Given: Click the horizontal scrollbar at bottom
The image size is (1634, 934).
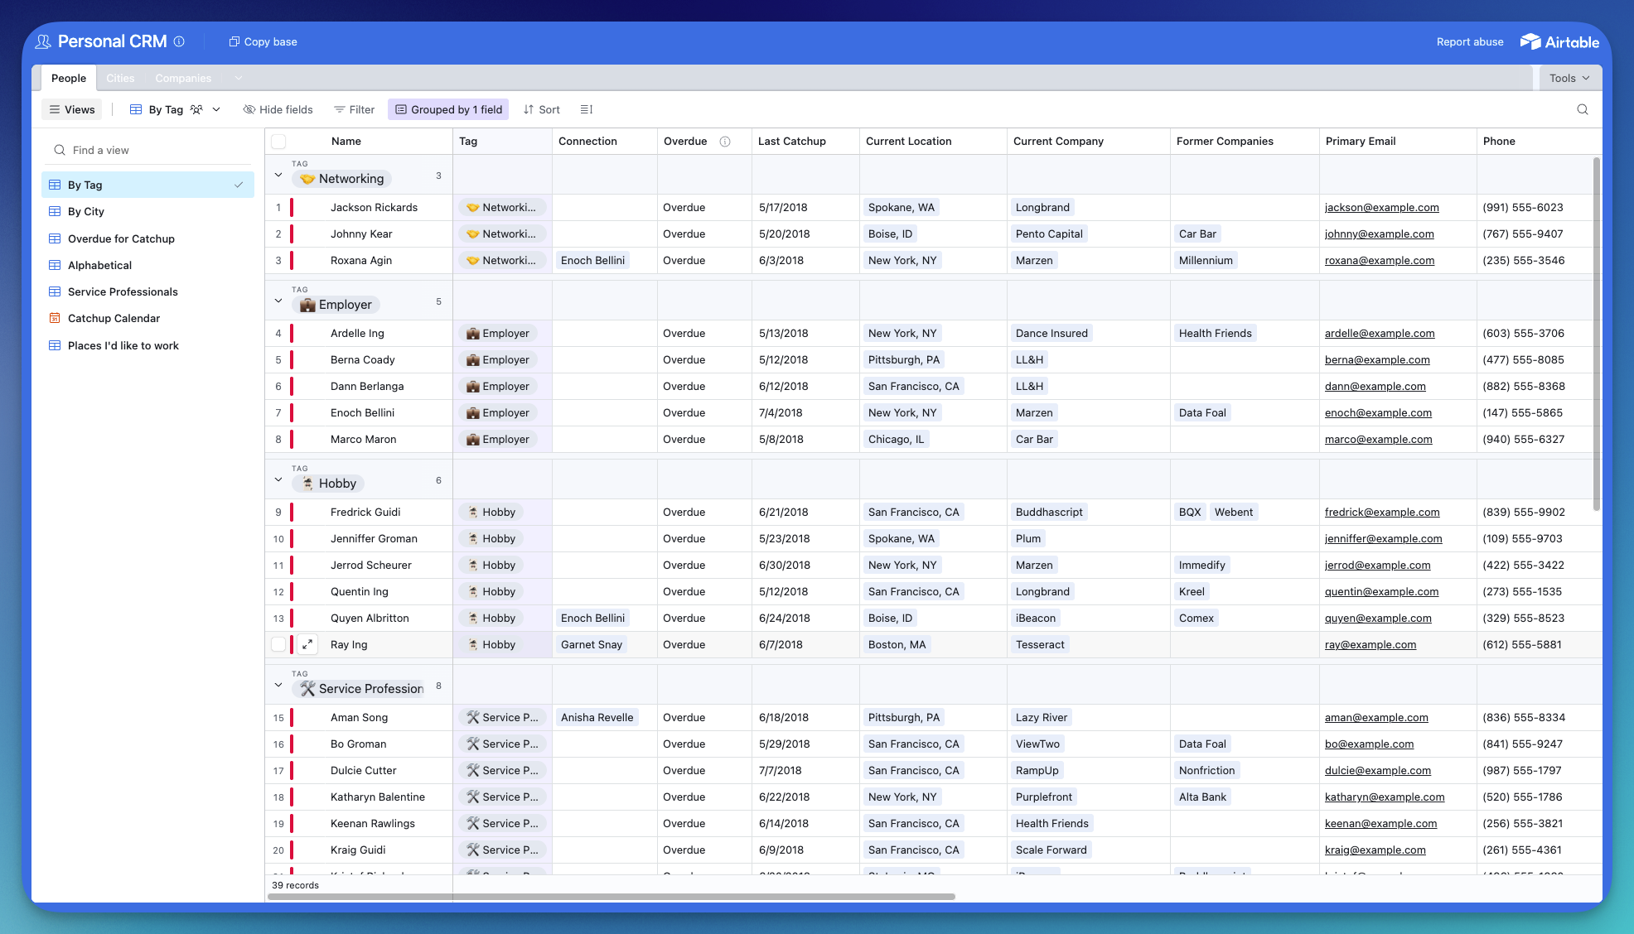Looking at the screenshot, I should coord(612,896).
